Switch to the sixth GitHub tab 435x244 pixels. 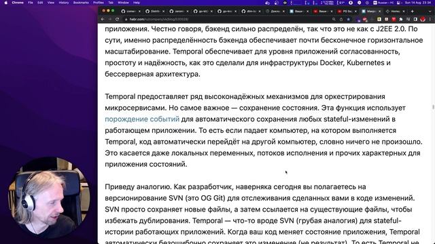tap(251, 11)
